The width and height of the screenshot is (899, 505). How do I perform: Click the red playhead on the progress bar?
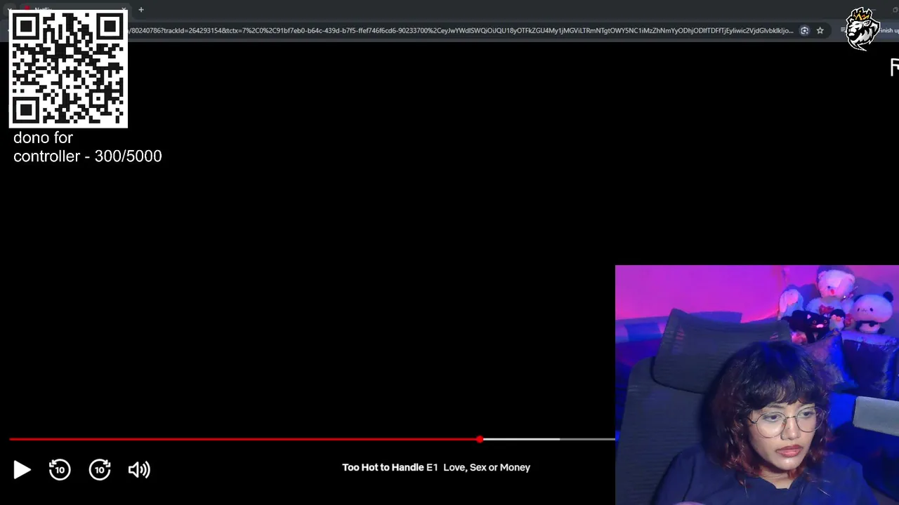480,439
